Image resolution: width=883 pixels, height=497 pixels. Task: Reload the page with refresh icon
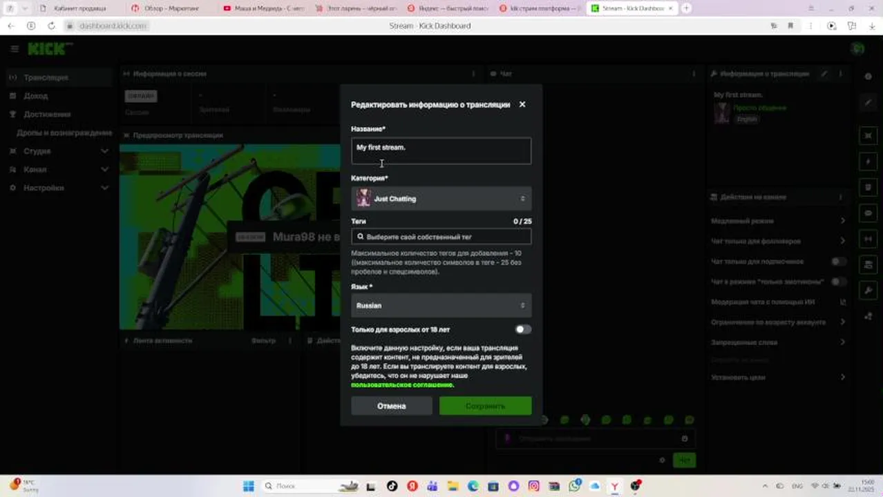click(x=51, y=26)
